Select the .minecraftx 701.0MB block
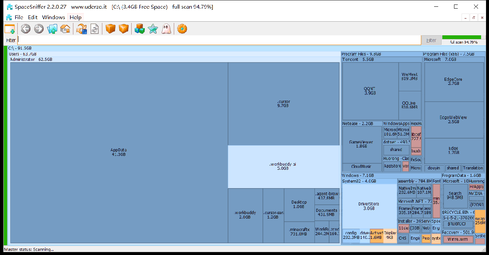The height and width of the screenshot is (255, 489). pyautogui.click(x=299, y=232)
